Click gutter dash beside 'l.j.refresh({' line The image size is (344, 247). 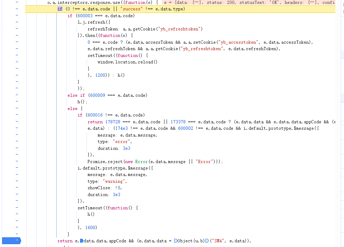click(x=17, y=22)
